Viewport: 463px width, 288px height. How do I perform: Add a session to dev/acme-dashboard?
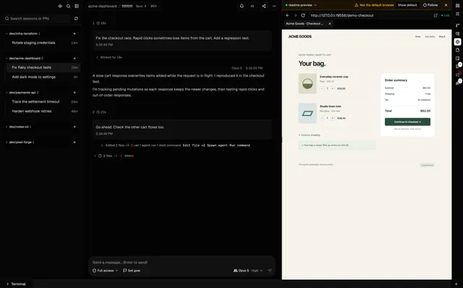pos(75,59)
